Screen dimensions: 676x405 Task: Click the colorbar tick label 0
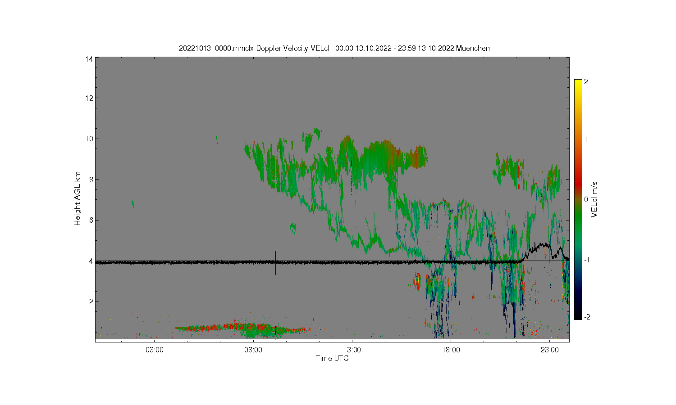586,199
